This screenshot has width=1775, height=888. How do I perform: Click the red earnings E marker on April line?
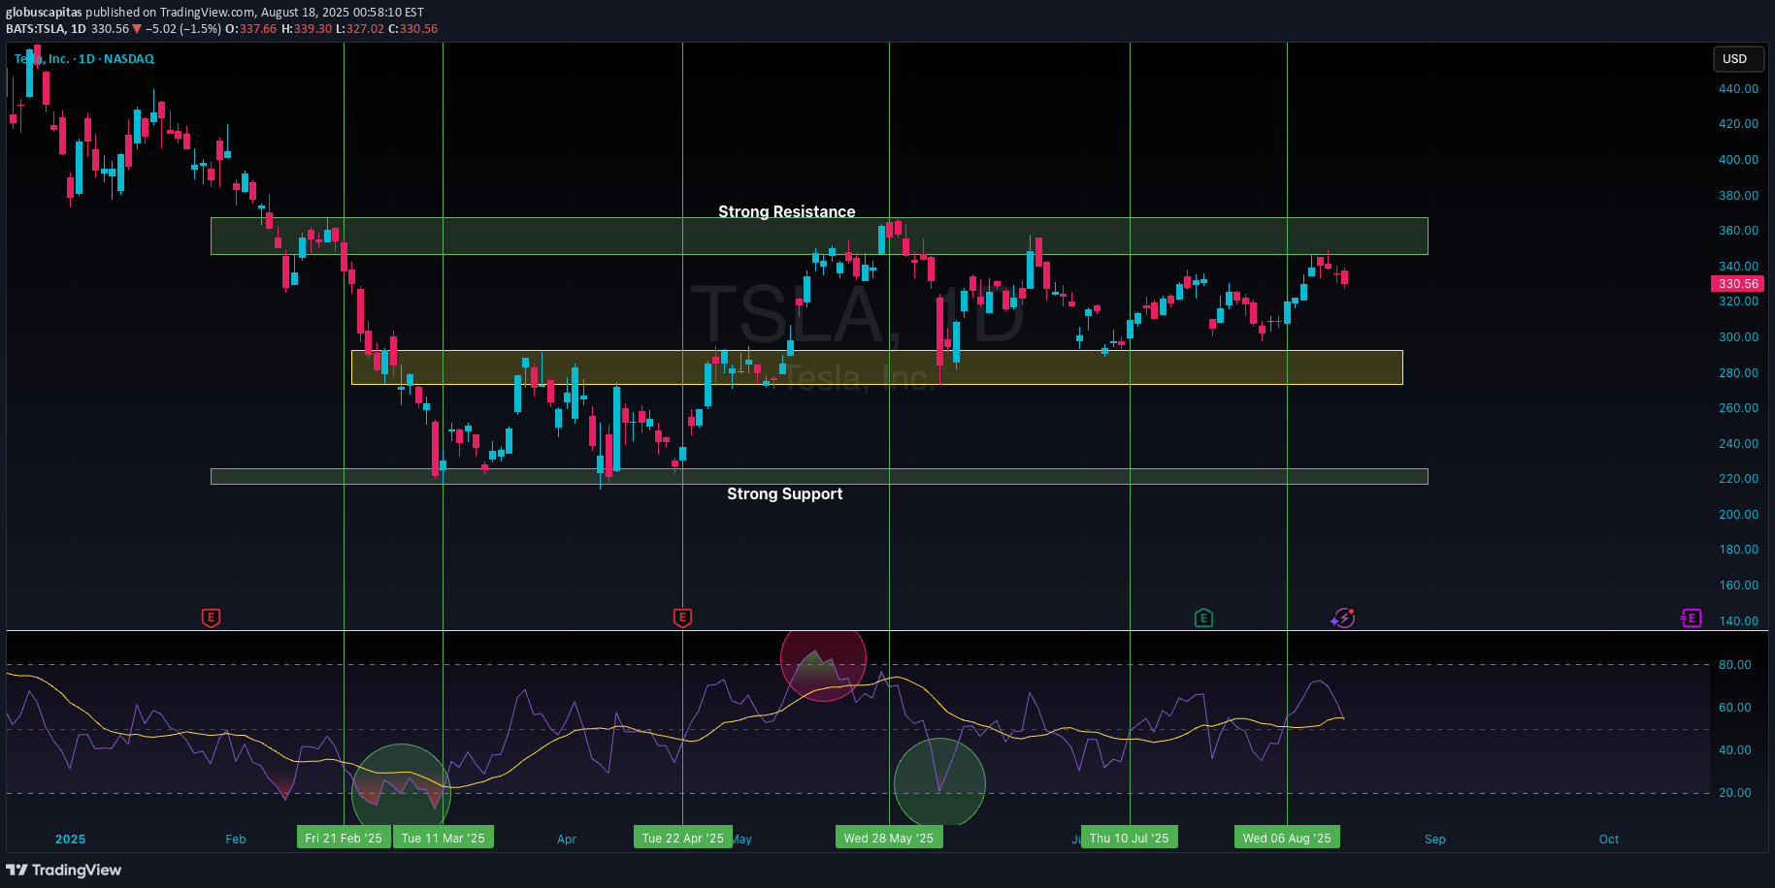tap(682, 618)
